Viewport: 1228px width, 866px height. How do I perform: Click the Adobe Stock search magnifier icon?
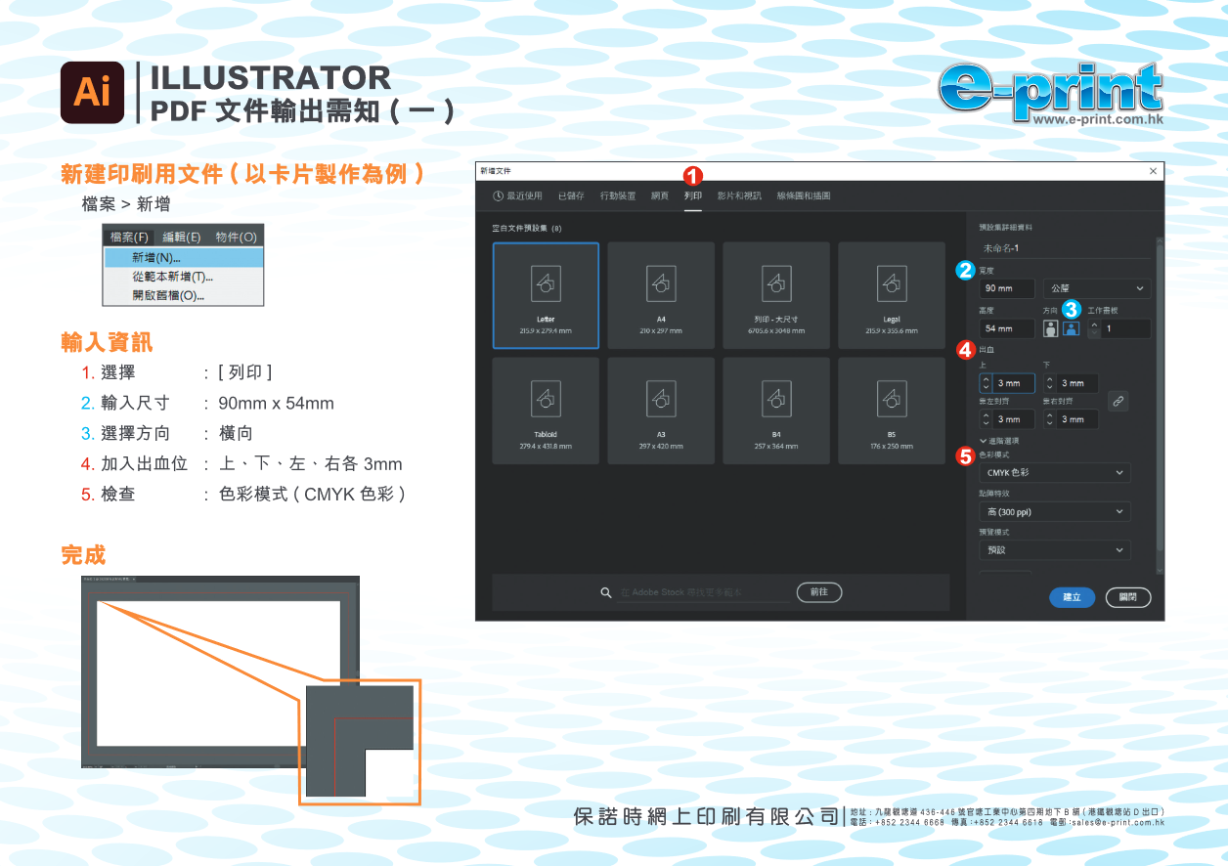606,592
